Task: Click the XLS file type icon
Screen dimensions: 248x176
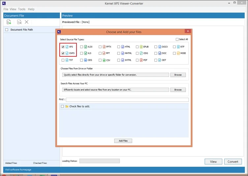Action: (x=85, y=53)
